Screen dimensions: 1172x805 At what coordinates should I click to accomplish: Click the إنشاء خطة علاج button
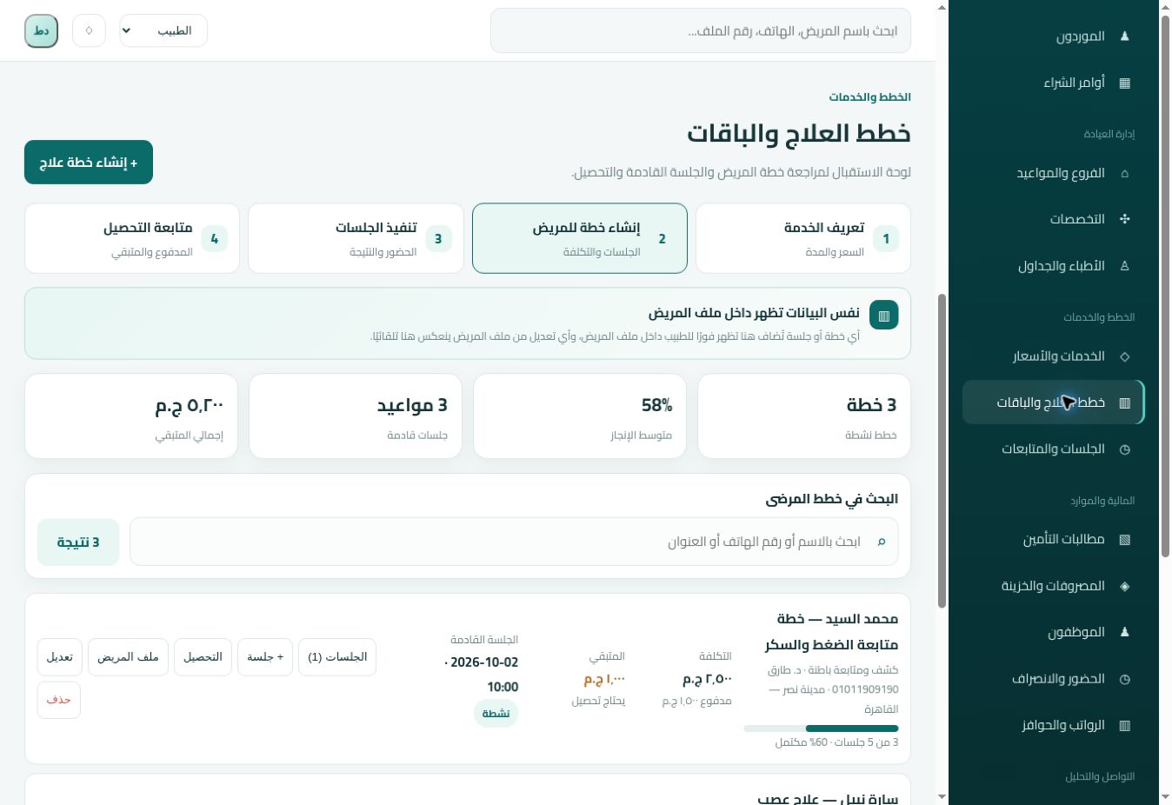click(89, 163)
